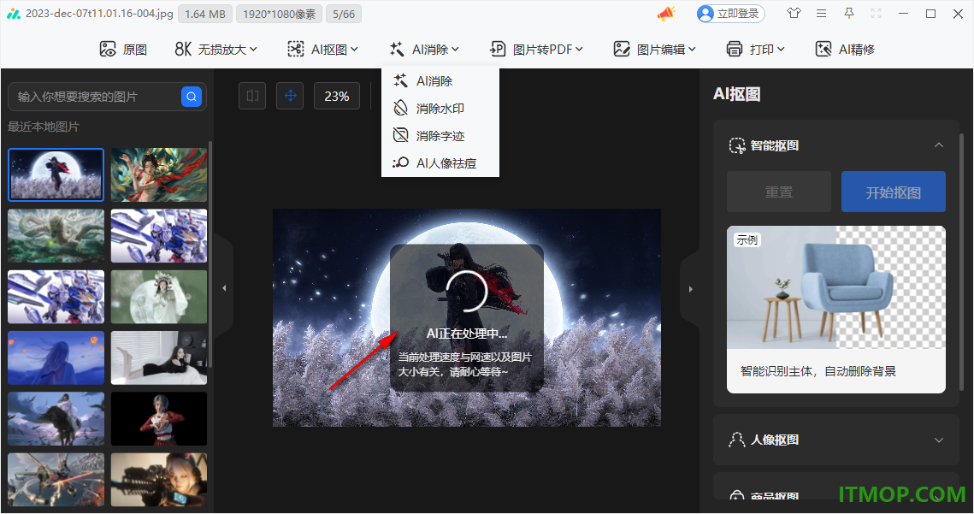This screenshot has width=974, height=514.
Task: Open the 图片转PDF dropdown
Action: (537, 49)
